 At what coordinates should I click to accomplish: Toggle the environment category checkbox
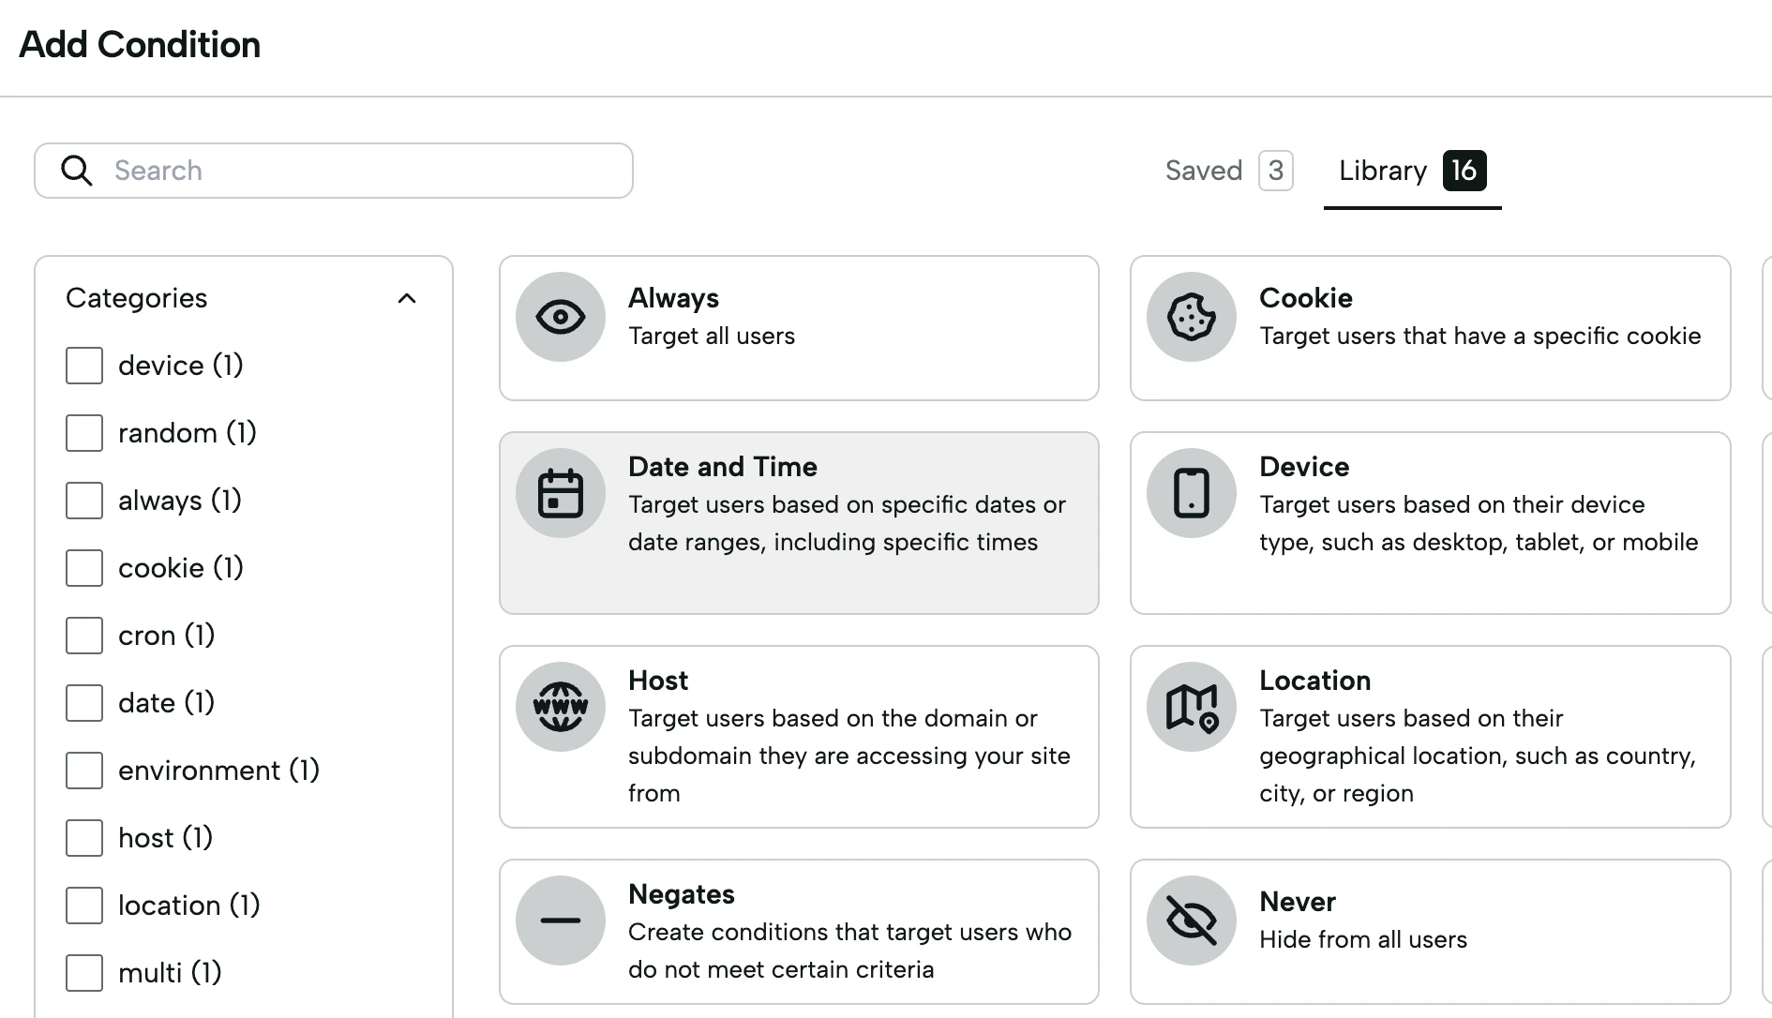click(84, 771)
